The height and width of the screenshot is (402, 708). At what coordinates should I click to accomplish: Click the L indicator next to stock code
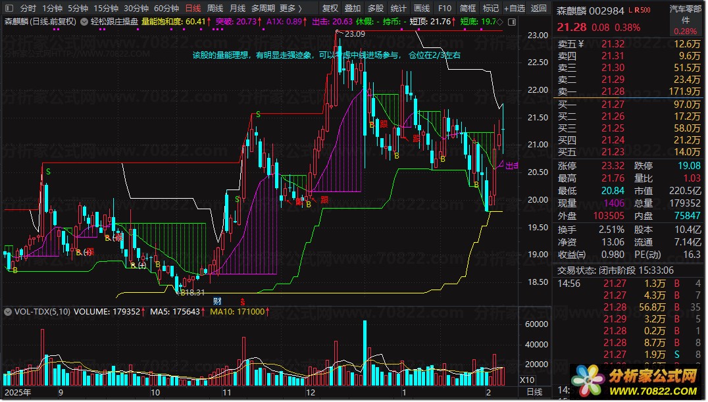631,10
